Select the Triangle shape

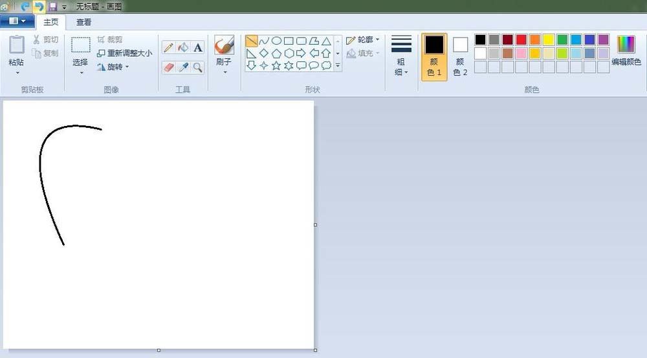click(x=326, y=41)
